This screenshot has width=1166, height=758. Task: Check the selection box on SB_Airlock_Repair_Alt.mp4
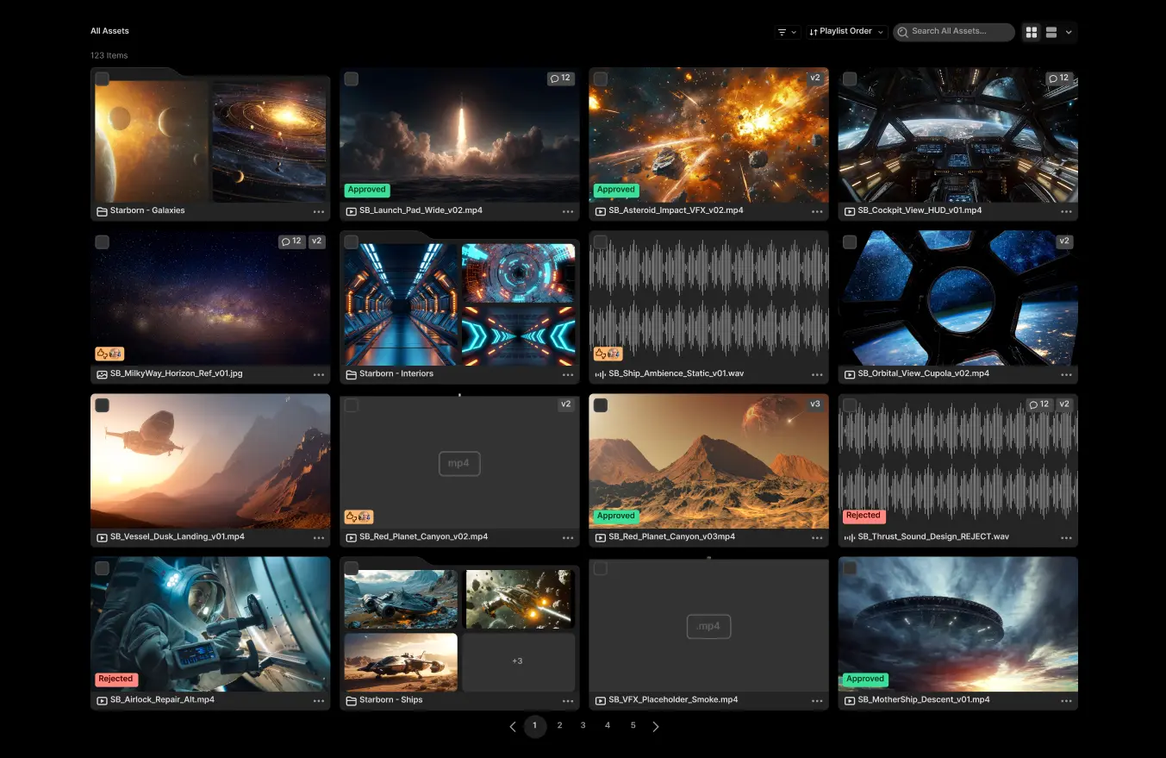click(x=102, y=568)
